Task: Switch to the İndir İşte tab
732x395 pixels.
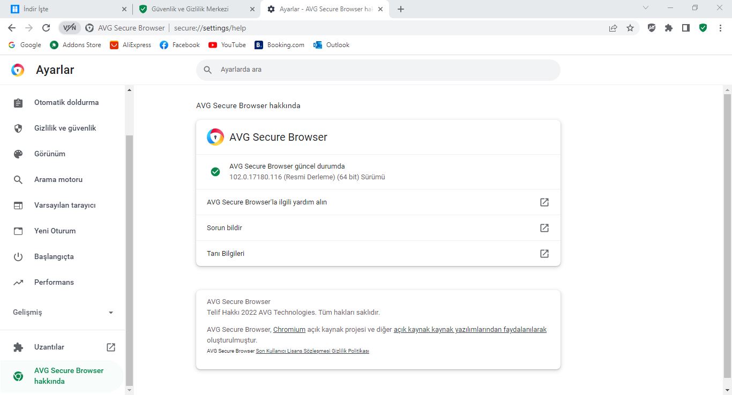Action: tap(67, 9)
